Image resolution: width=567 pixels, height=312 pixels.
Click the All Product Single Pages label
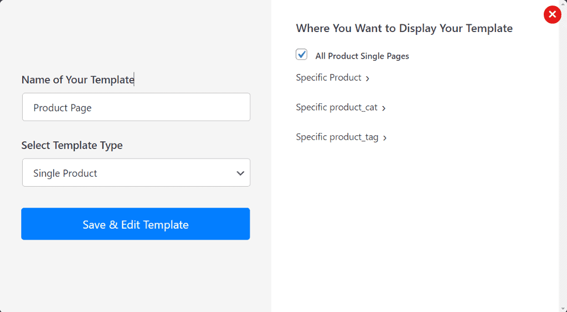pyautogui.click(x=362, y=56)
